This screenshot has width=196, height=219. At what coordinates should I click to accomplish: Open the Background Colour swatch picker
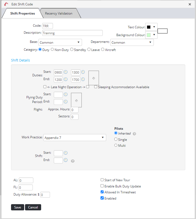coord(151,35)
